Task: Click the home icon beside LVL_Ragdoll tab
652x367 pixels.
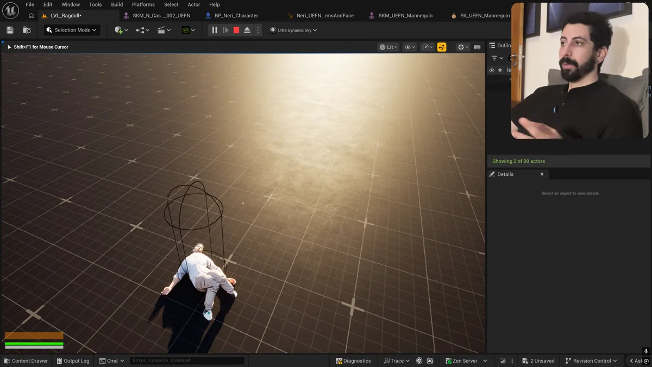Action: tap(31, 16)
